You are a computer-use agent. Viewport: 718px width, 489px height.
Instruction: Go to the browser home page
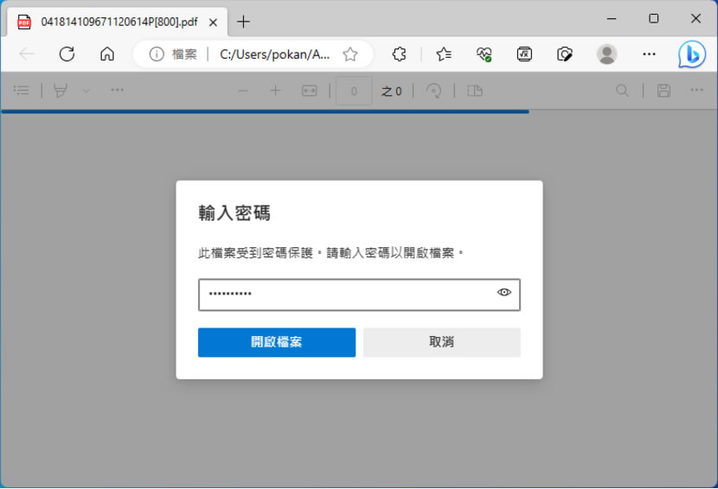(x=107, y=54)
